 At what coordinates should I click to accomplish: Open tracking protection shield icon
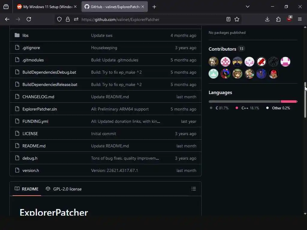(59, 19)
